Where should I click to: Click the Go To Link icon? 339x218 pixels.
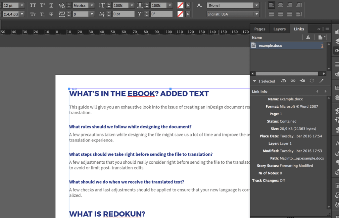pyautogui.click(x=302, y=81)
